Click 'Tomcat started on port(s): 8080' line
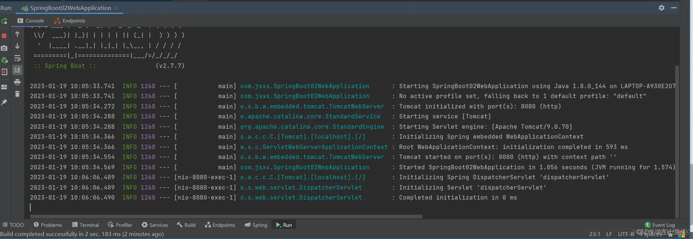This screenshot has width=693, height=239. 323,157
